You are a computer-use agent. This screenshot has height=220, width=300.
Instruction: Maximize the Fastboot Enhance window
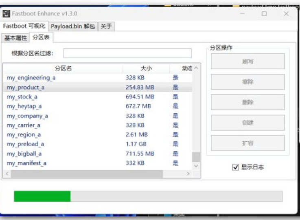click(264, 14)
